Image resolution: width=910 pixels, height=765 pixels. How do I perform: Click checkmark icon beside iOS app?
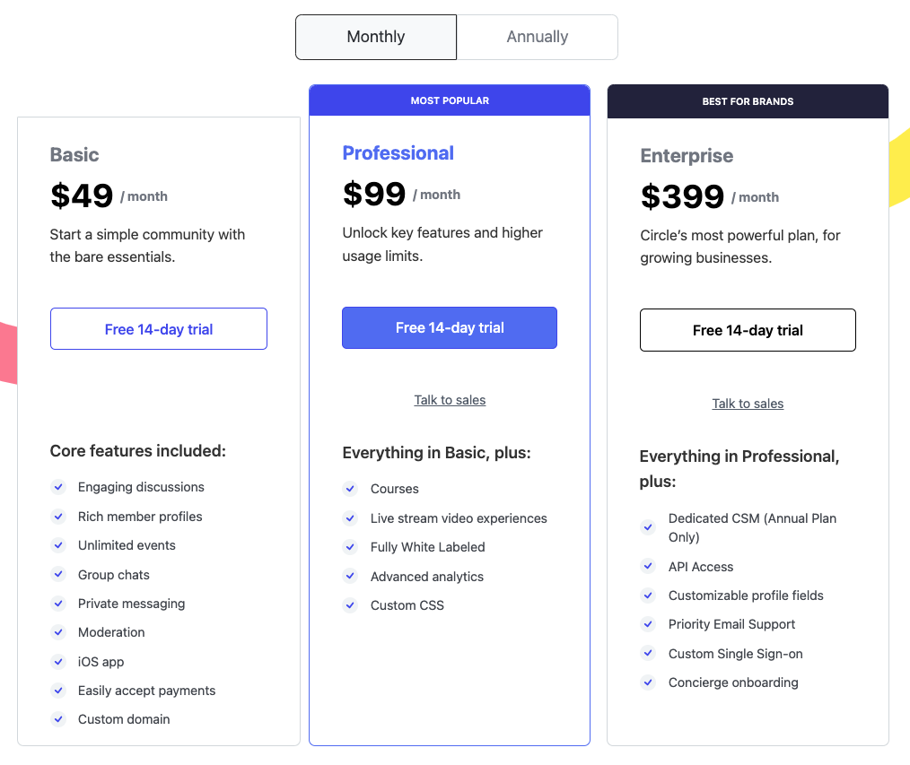pyautogui.click(x=58, y=662)
